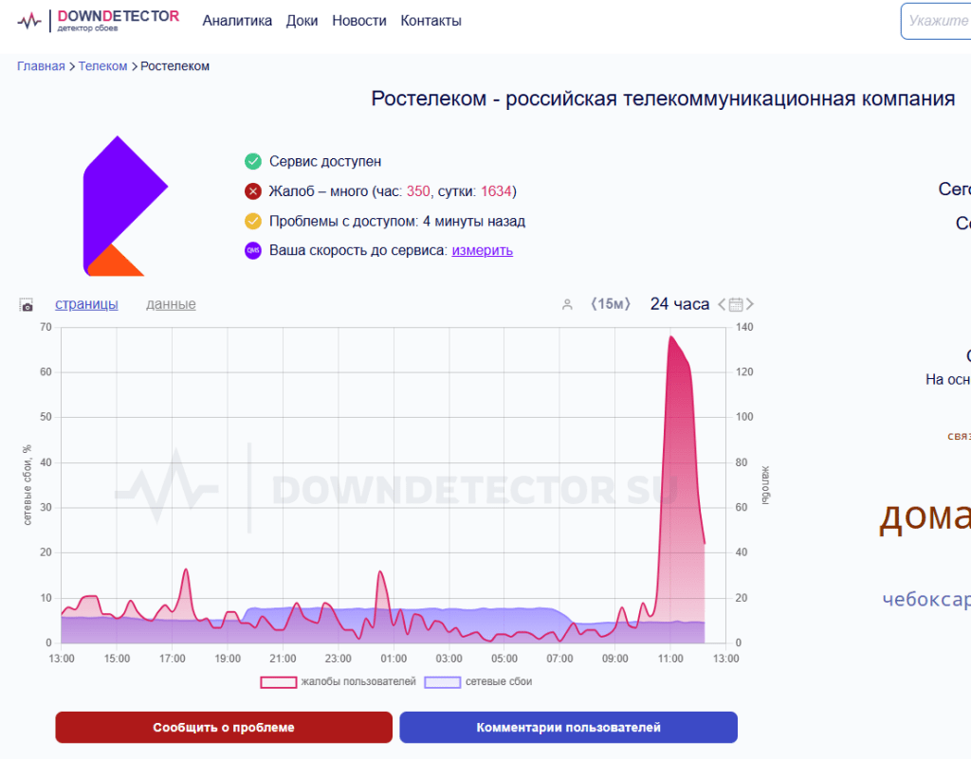
Task: Click the 'измерить' speed link
Action: coord(482,250)
